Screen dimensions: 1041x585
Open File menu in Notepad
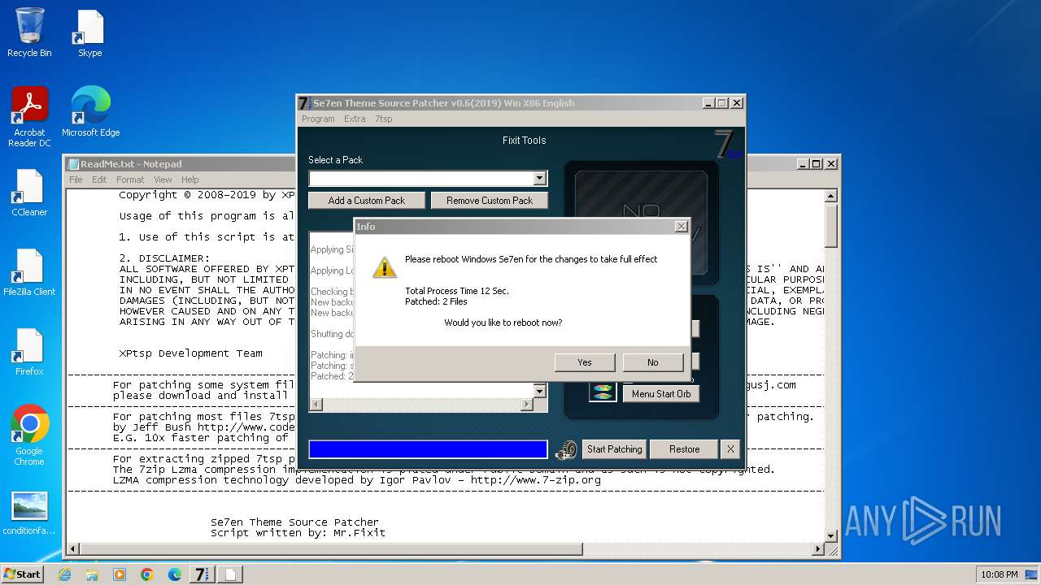[76, 180]
